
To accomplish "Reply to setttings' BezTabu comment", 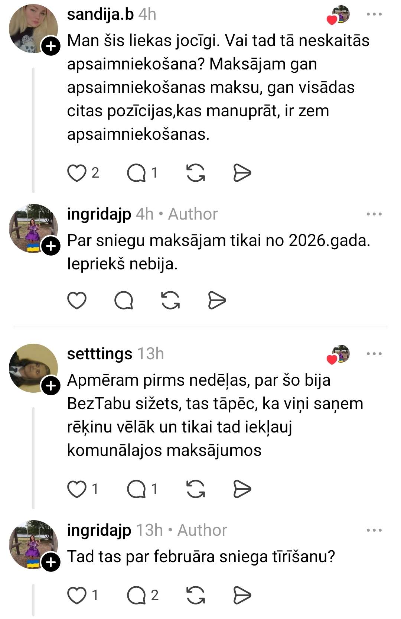I will pyautogui.click(x=136, y=489).
